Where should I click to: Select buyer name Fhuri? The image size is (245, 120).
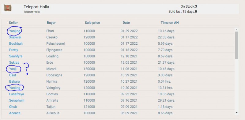pos(50,31)
